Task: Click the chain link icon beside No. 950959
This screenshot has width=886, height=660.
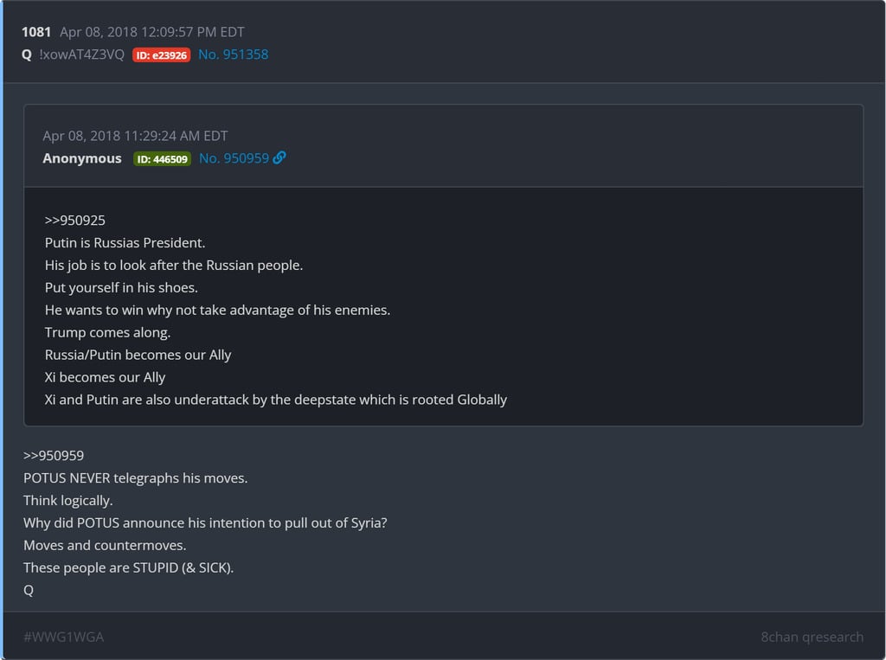Action: (x=279, y=158)
